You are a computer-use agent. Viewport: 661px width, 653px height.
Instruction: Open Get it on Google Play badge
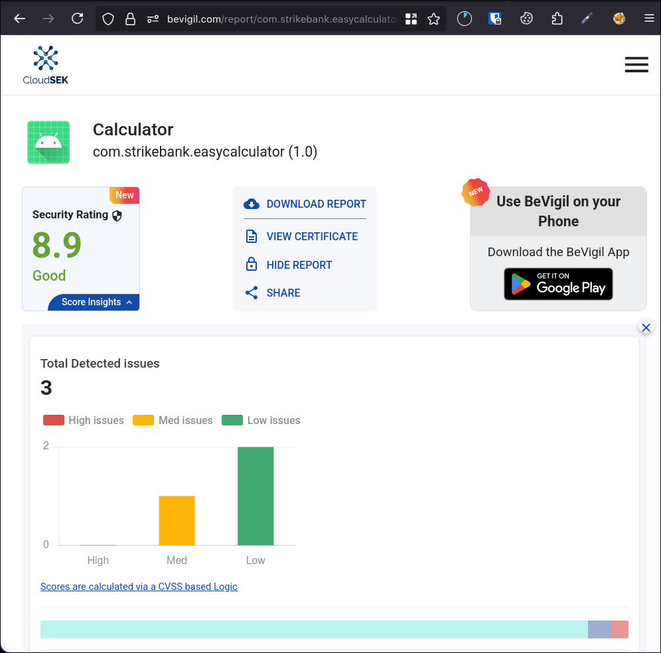(558, 284)
